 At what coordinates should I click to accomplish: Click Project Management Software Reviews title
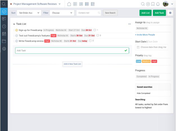pos(35,4)
